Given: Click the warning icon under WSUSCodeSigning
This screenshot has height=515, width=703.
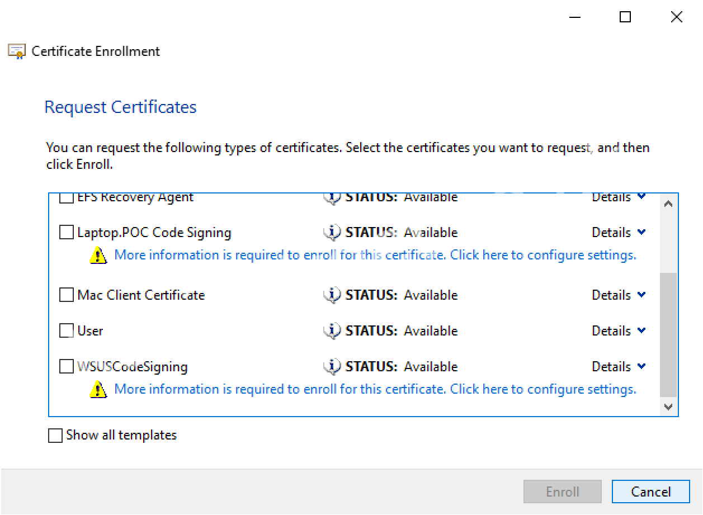Looking at the screenshot, I should point(98,389).
